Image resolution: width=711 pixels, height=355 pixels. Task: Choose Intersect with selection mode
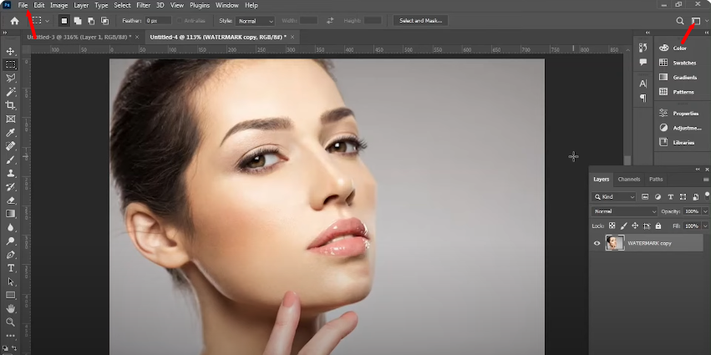pos(104,21)
